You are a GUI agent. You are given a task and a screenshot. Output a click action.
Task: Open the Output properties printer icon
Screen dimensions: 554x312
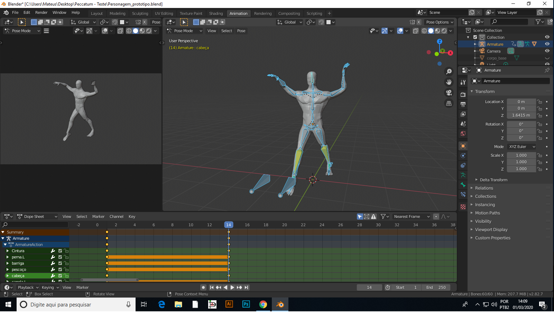(463, 104)
